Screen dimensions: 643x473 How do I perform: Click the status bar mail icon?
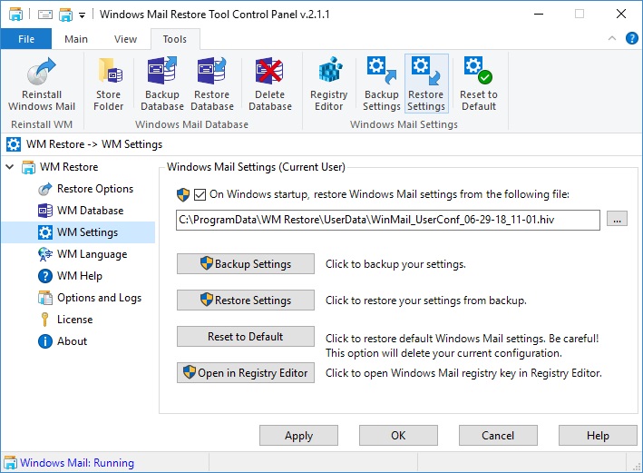10,463
